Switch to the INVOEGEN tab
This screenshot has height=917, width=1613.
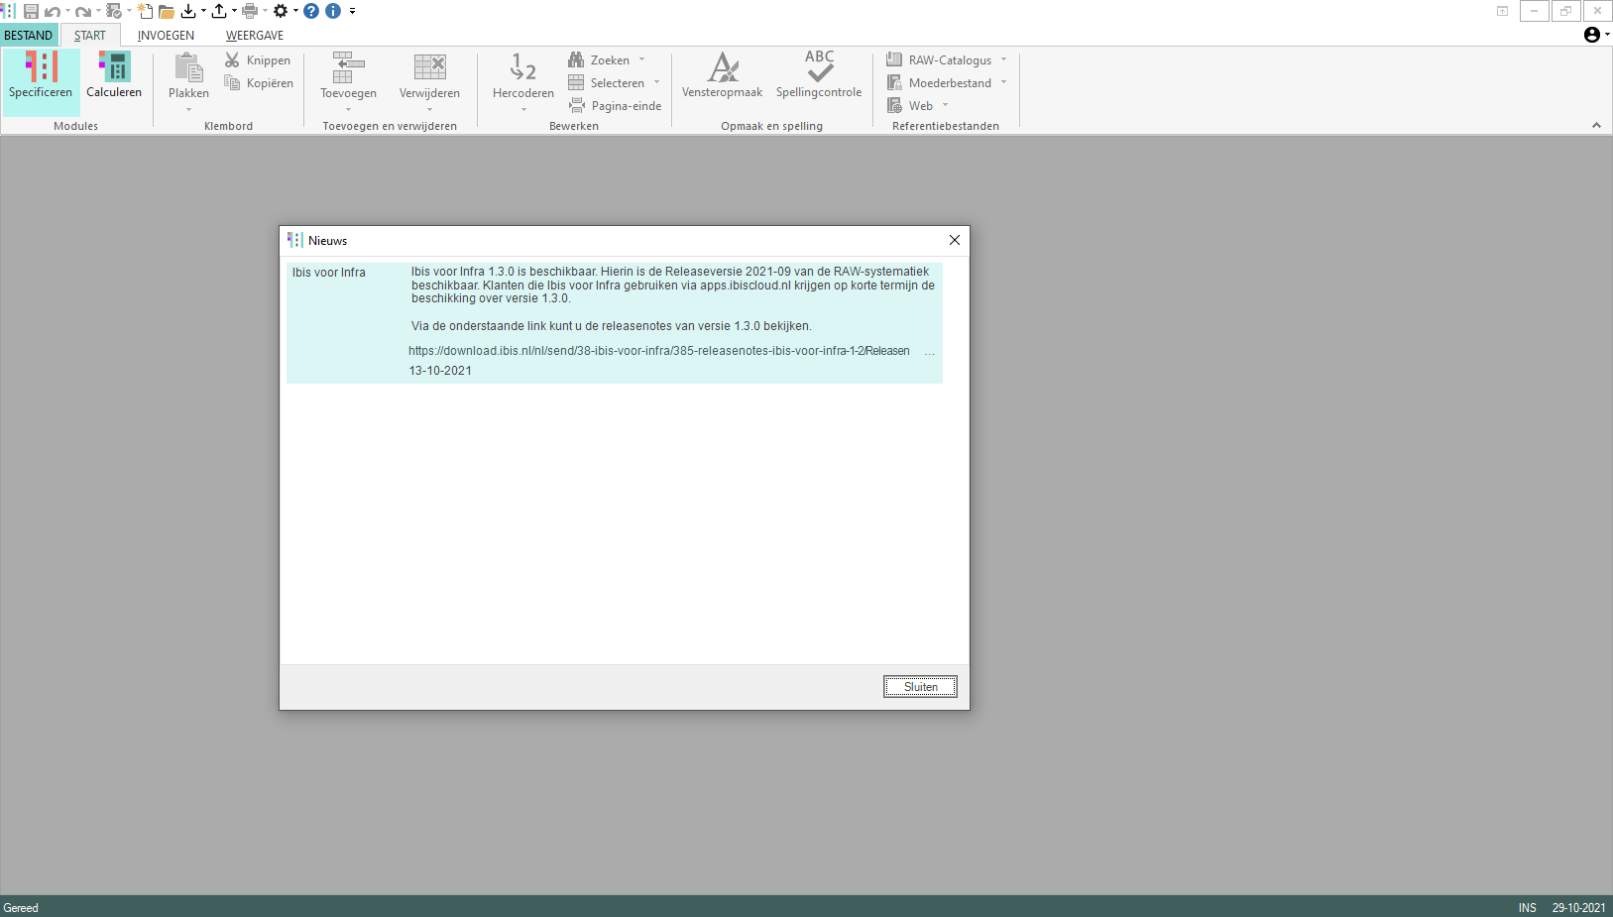[x=166, y=36]
